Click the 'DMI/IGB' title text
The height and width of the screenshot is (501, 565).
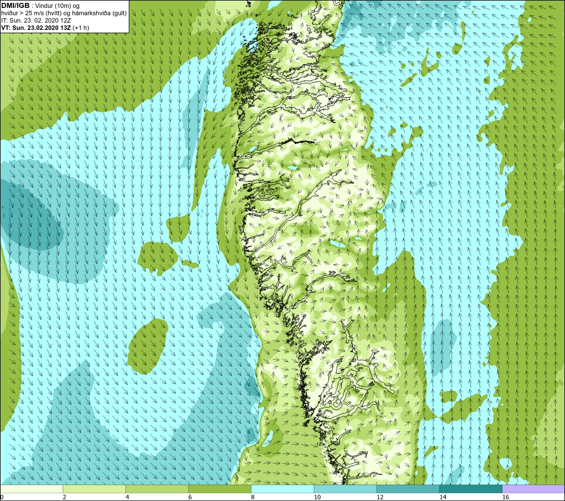[15, 6]
